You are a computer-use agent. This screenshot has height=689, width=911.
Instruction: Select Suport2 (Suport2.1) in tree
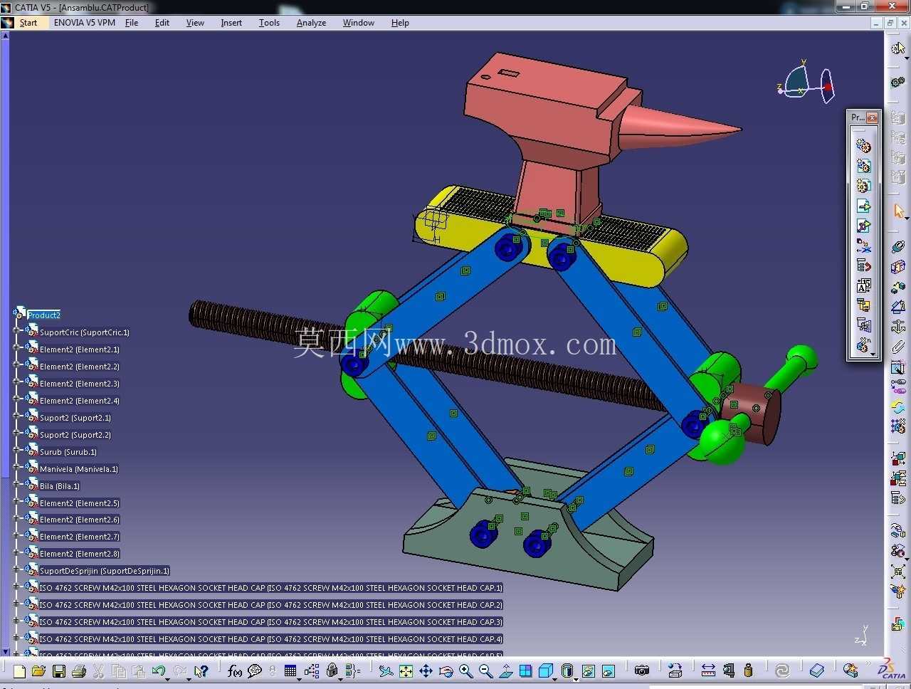(x=75, y=418)
